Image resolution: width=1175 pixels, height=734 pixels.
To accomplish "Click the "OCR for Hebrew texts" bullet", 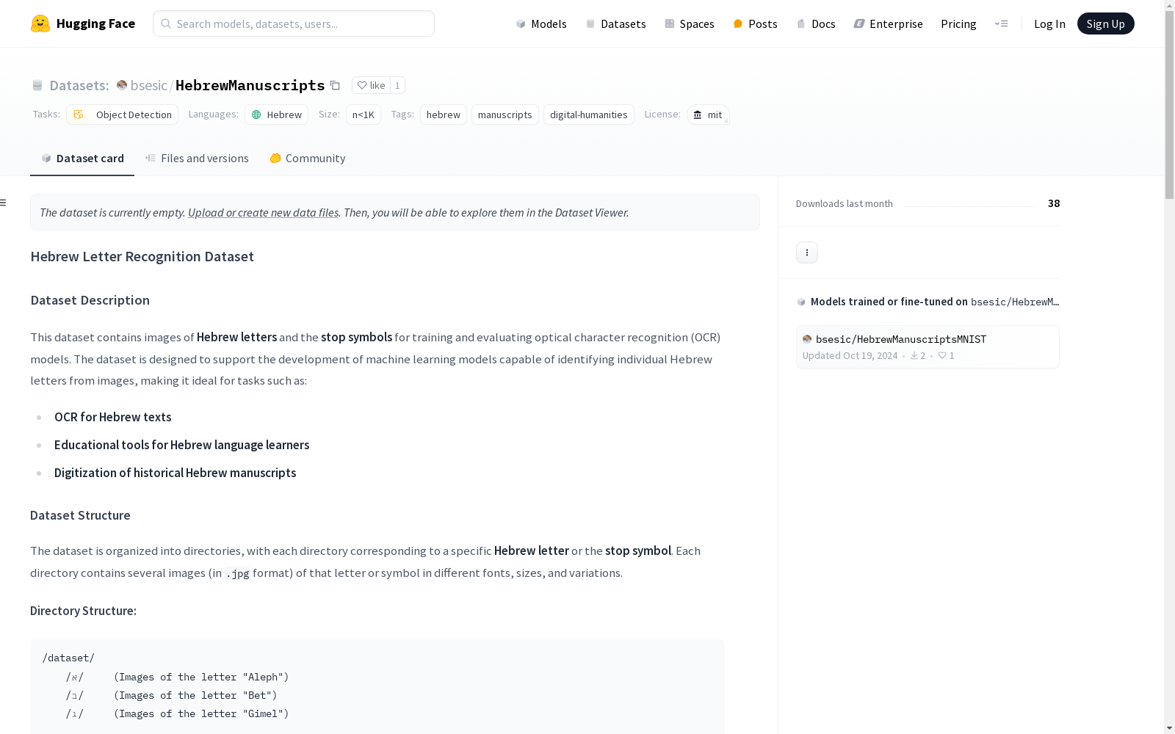I will [x=112, y=417].
